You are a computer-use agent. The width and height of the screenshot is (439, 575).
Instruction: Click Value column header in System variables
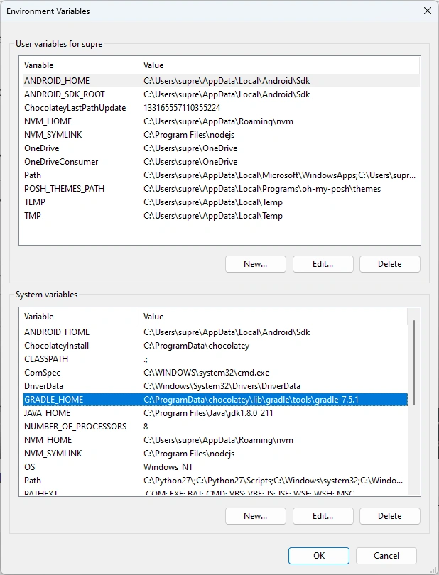click(270, 317)
